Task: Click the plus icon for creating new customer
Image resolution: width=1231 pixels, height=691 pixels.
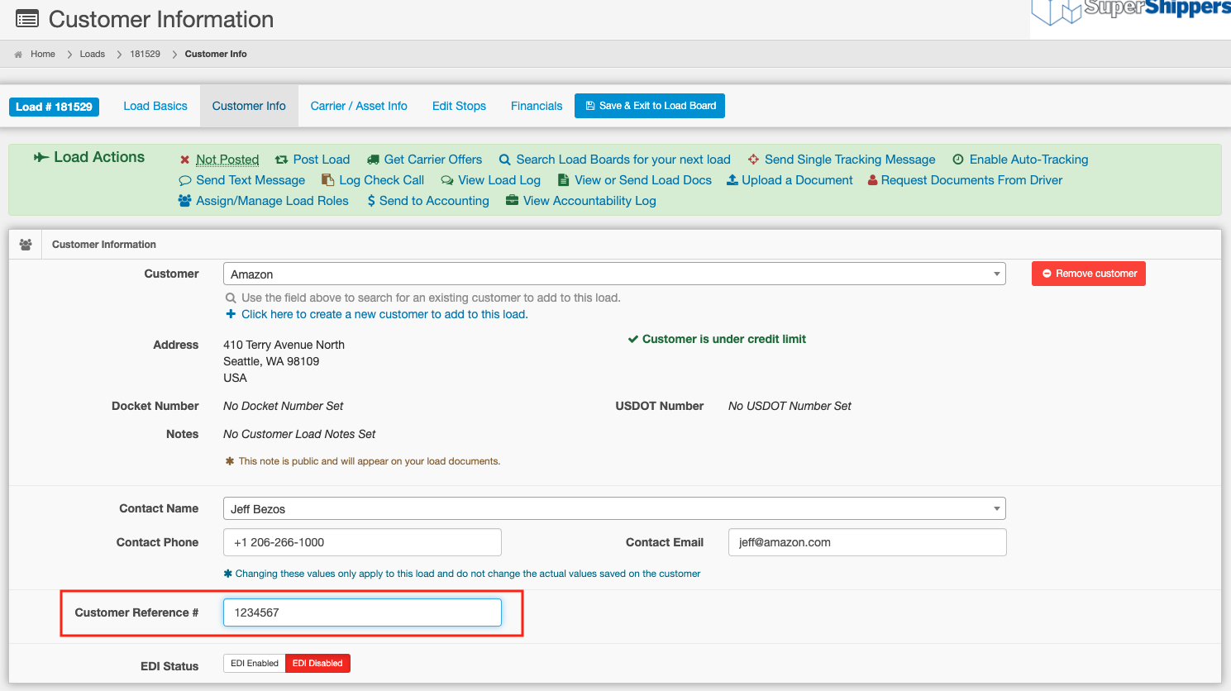Action: tap(231, 314)
